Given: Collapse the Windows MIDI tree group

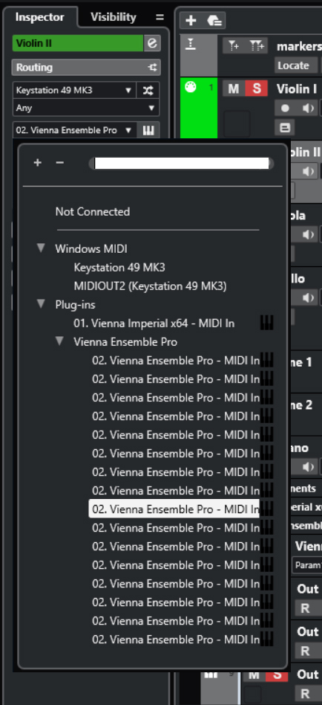Looking at the screenshot, I should (x=42, y=248).
